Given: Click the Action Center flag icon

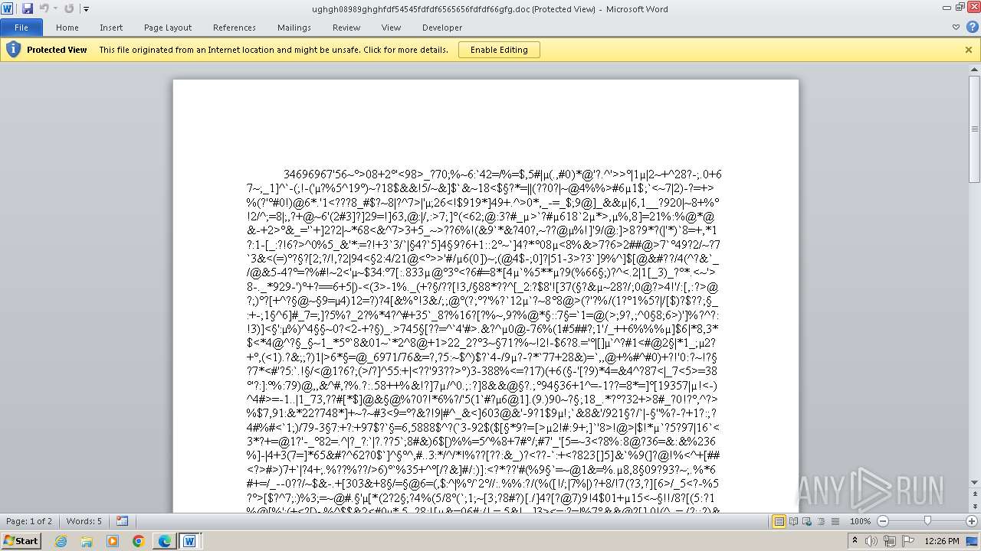Looking at the screenshot, I should (x=908, y=541).
